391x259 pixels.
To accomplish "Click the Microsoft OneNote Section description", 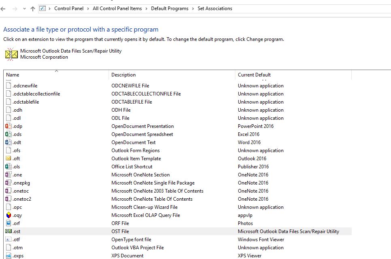I will [x=140, y=174].
